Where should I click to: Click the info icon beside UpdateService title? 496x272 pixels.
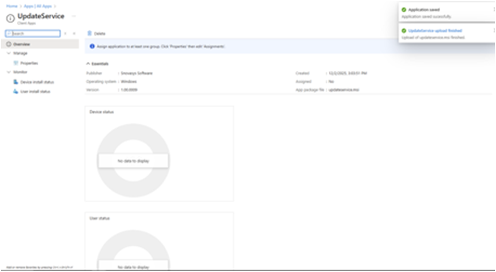[11, 19]
